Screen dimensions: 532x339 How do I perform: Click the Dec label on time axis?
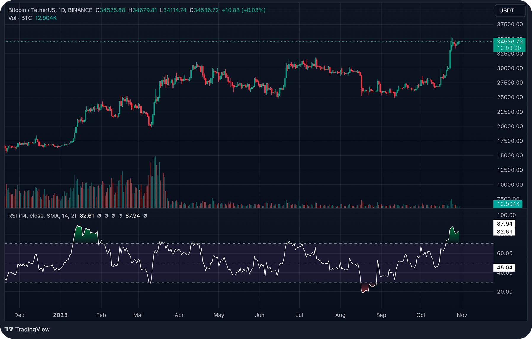coord(19,315)
